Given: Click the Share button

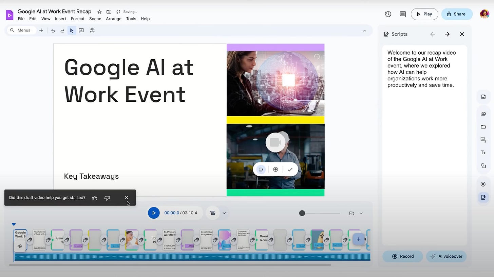Looking at the screenshot, I should [x=457, y=14].
